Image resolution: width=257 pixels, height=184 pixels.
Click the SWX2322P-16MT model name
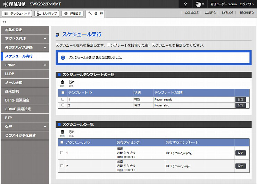click(x=45, y=4)
